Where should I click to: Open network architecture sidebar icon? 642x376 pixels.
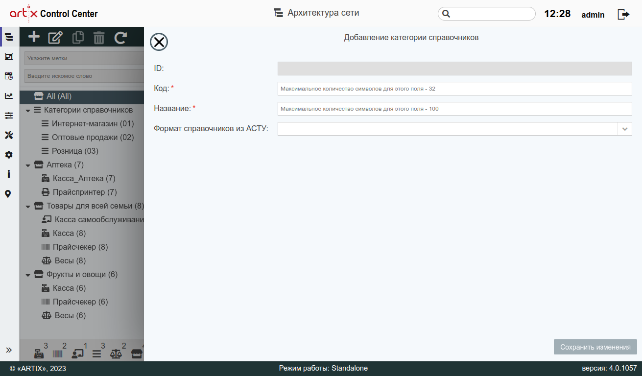point(9,37)
